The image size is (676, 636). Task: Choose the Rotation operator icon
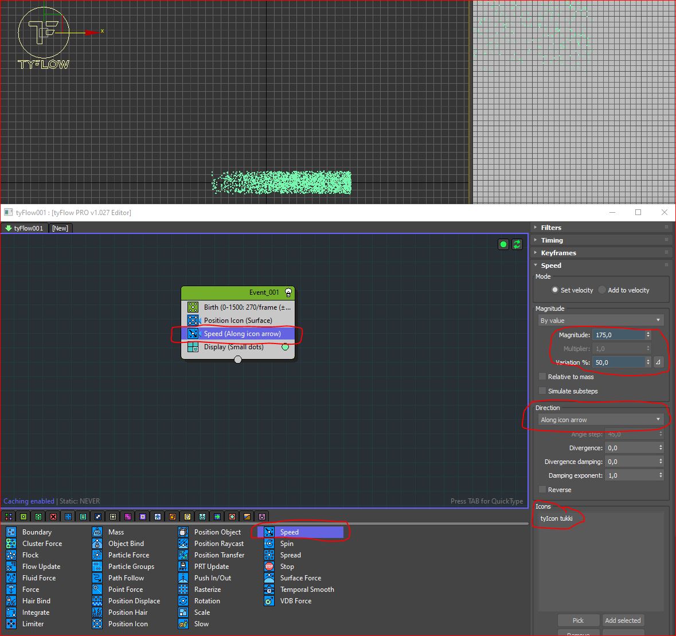(183, 601)
